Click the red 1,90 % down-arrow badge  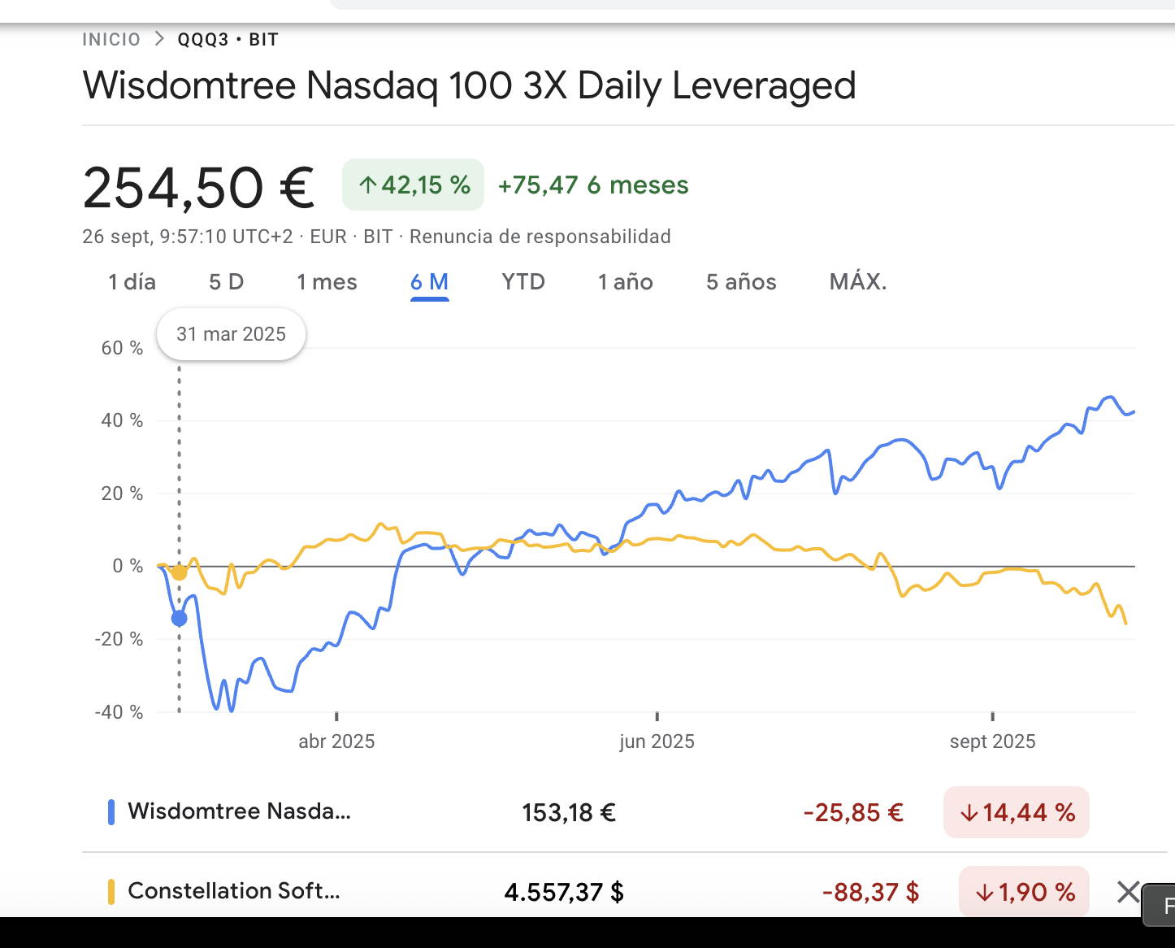[x=1024, y=892]
